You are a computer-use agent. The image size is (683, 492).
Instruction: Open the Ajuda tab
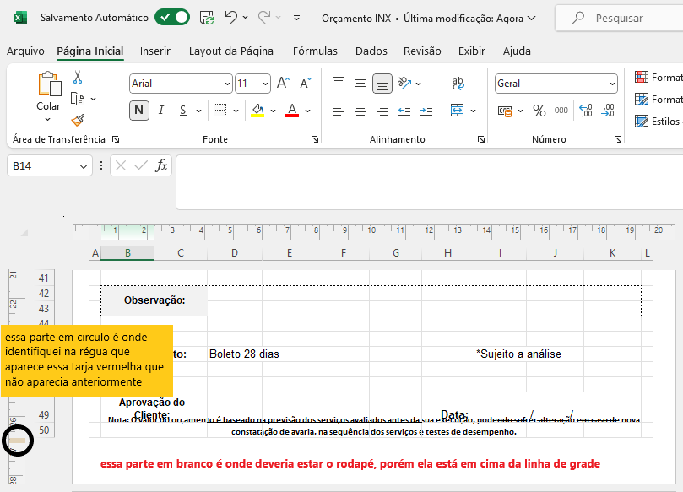click(517, 51)
